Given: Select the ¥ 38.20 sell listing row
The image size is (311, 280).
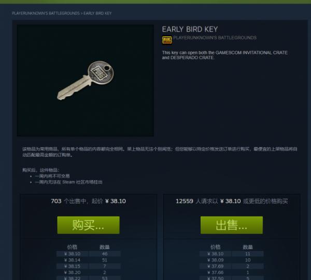Looking at the screenshot, I should 89,272.
